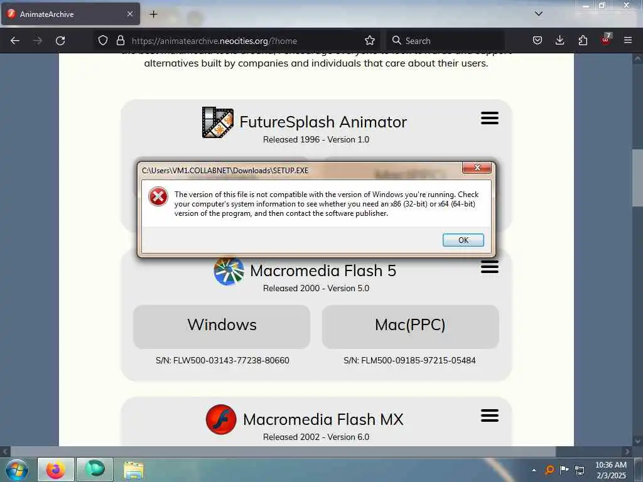This screenshot has width=643, height=482.
Task: Open the taskbar clock showing 10:36 AM
Action: pos(610,470)
